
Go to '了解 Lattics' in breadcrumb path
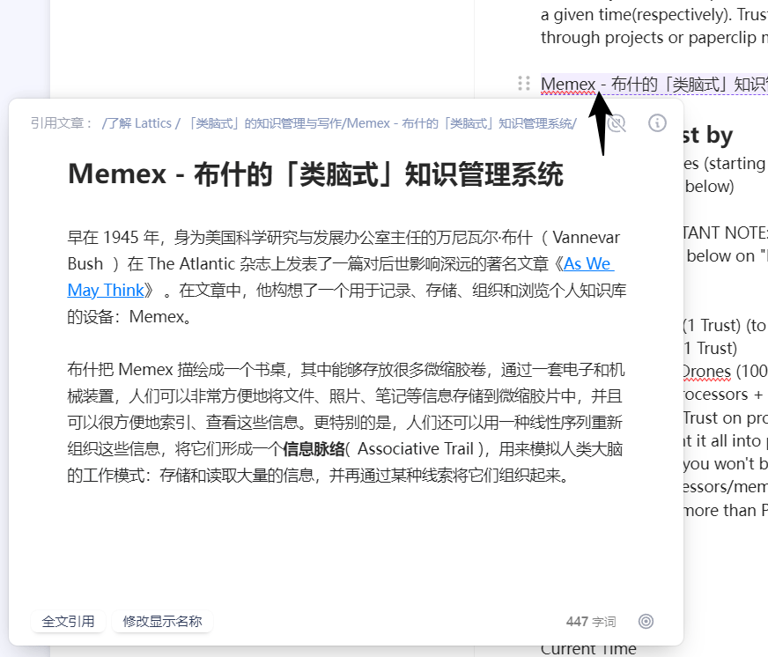[x=138, y=123]
